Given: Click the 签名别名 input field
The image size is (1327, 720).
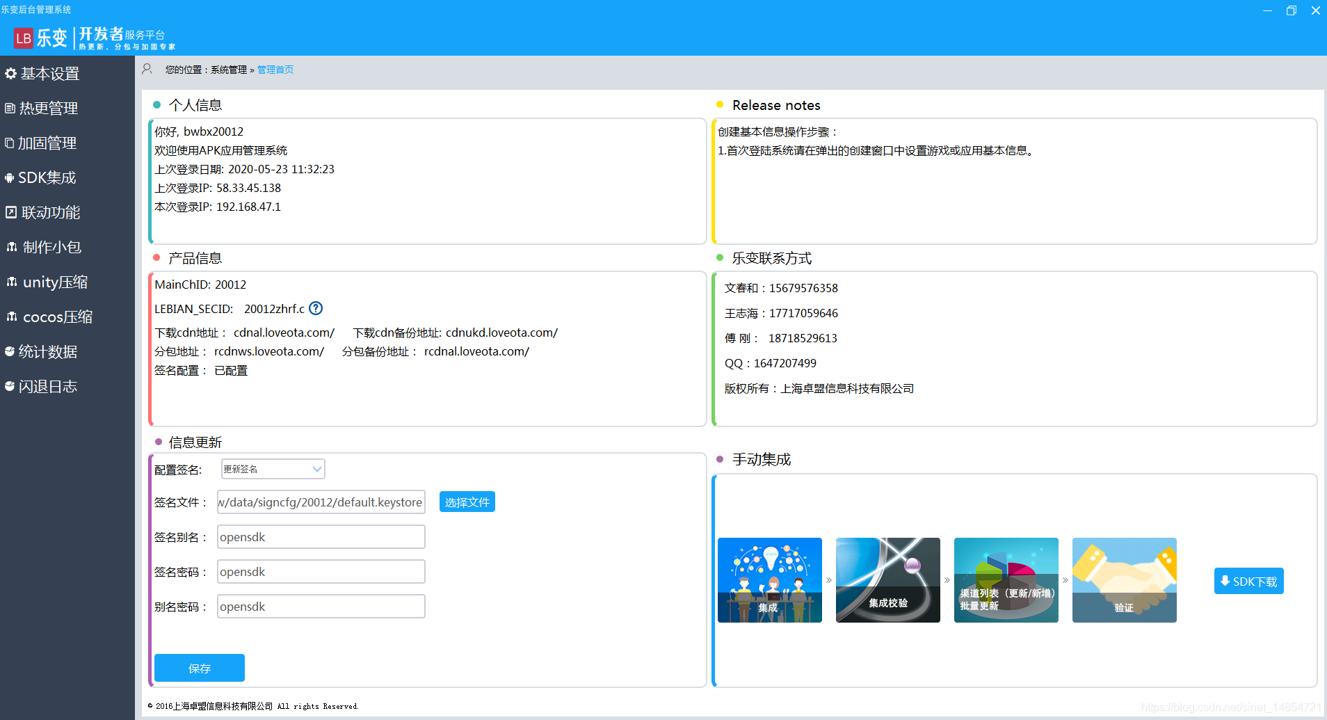Looking at the screenshot, I should coord(321,536).
